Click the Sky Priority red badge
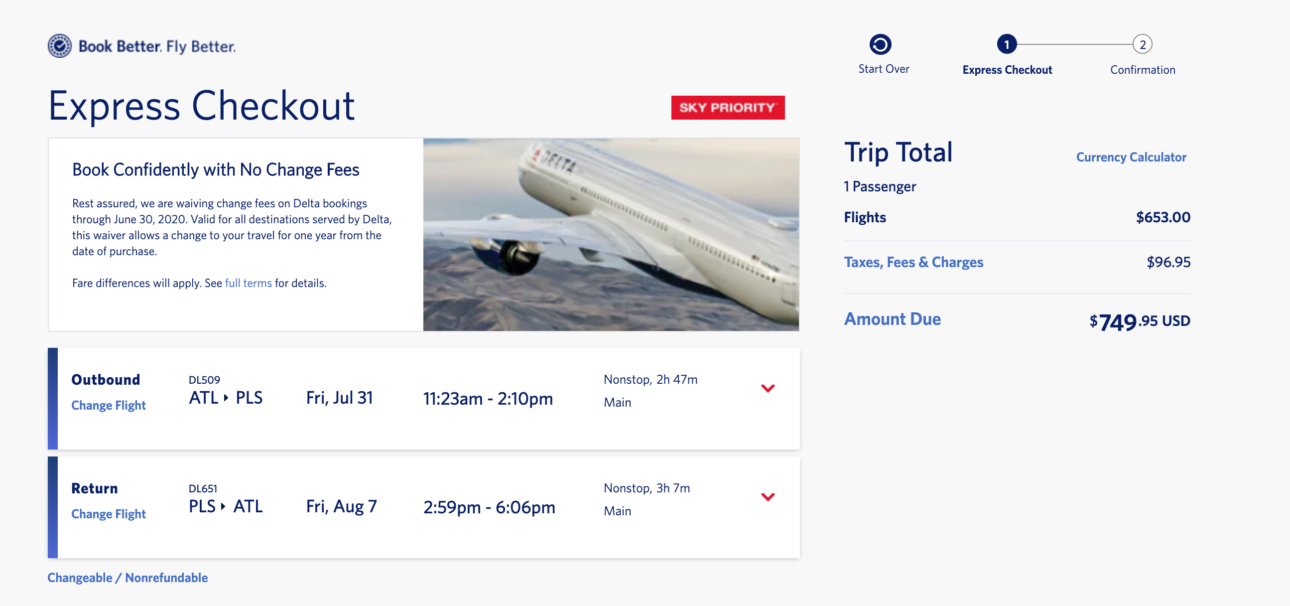The image size is (1290, 606). 728,107
